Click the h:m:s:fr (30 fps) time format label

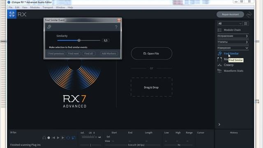(x=136, y=145)
